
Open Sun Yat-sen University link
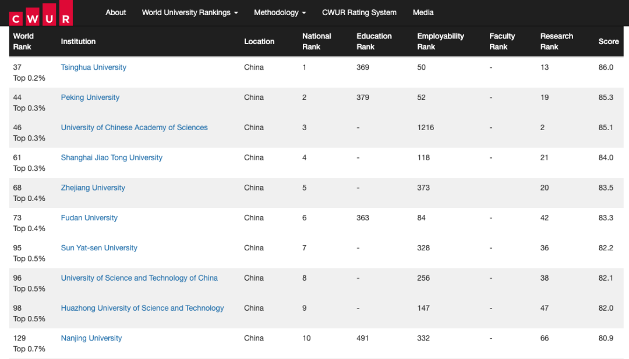[x=99, y=247]
